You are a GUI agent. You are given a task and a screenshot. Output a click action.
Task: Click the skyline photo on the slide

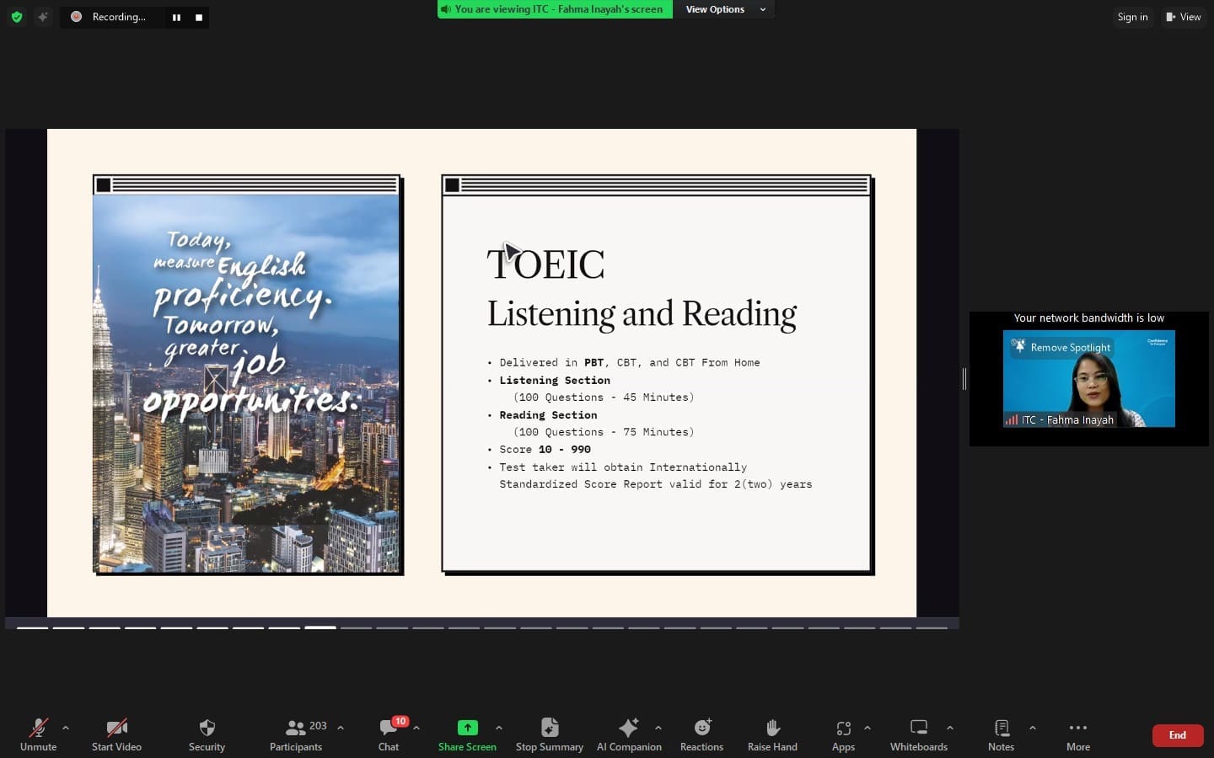[246, 383]
